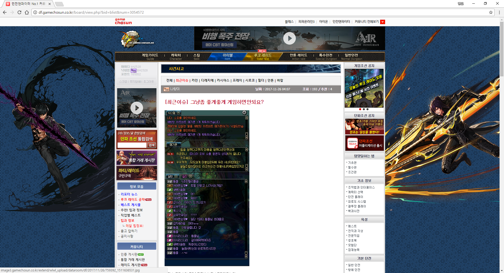The width and height of the screenshot is (504, 273).
Task: Click the 검색 search button
Action: point(151,145)
